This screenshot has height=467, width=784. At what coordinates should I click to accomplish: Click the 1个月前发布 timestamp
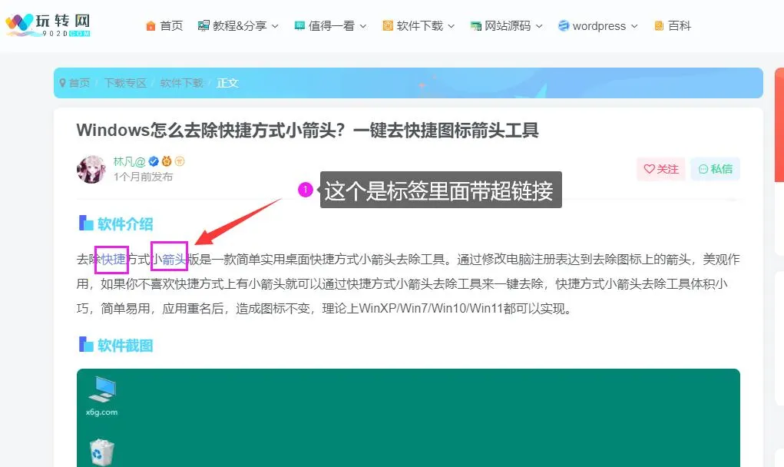143,177
